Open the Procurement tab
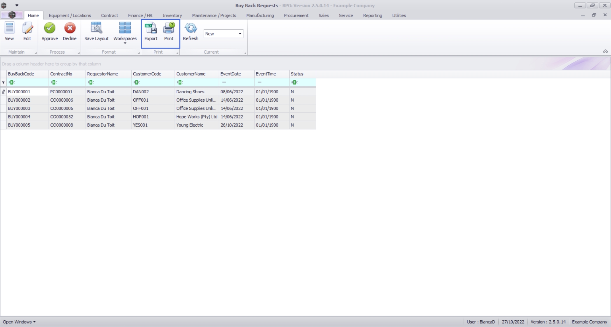 click(296, 15)
